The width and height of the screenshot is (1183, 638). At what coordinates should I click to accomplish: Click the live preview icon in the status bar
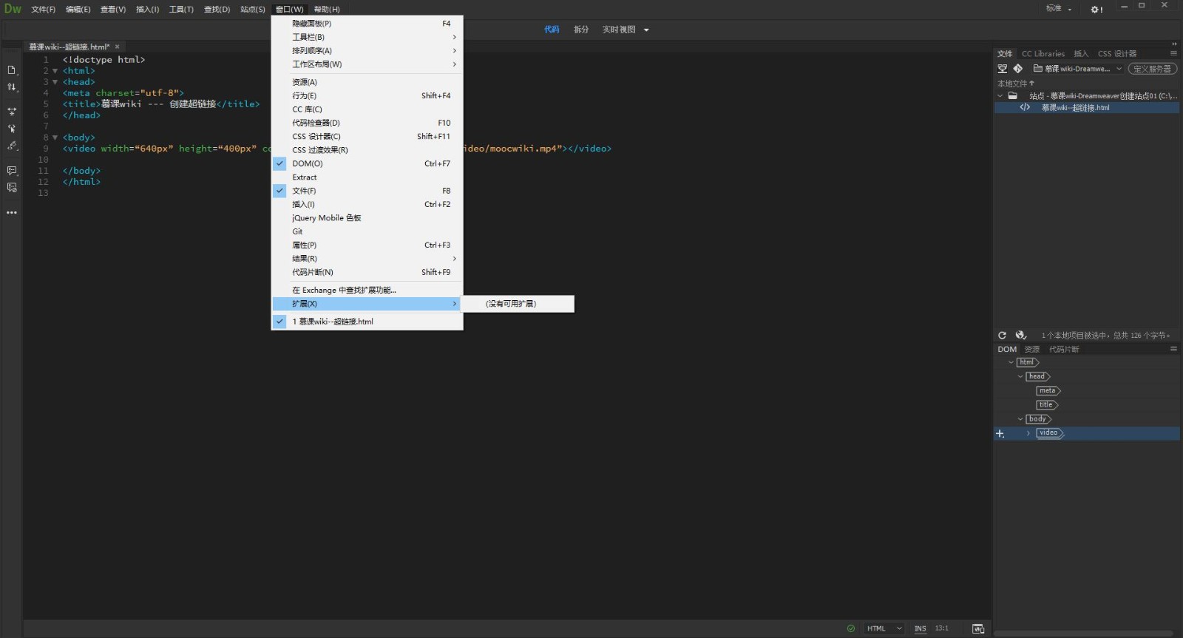point(978,628)
